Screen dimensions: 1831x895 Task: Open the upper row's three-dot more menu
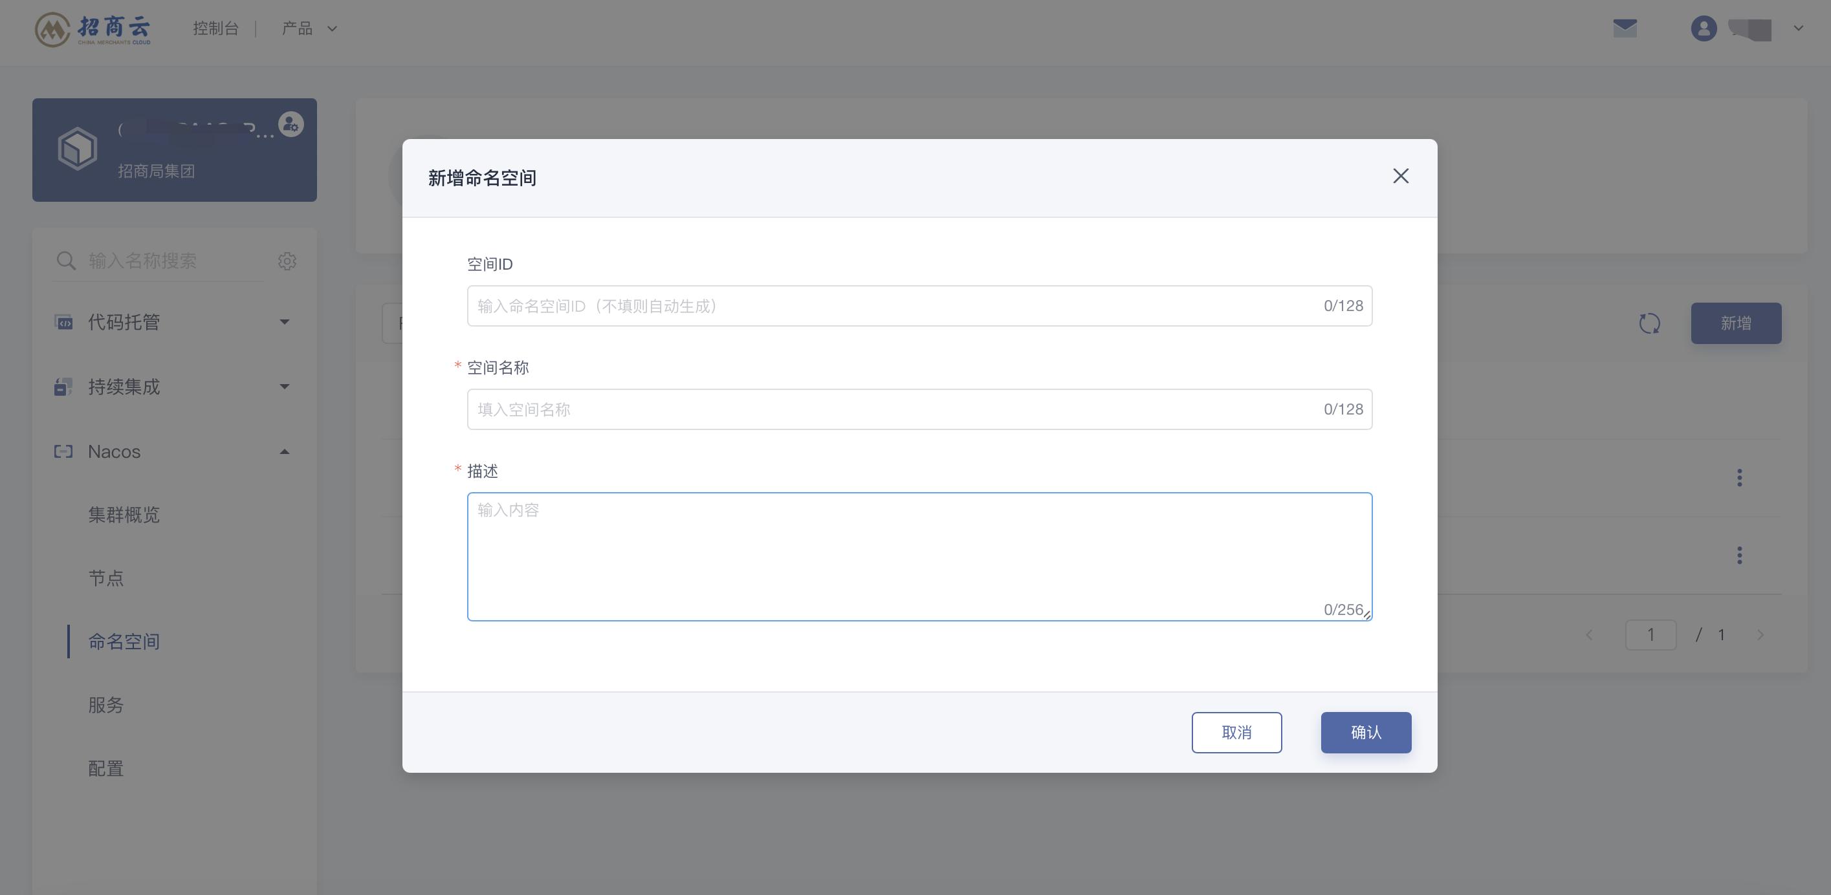point(1739,477)
